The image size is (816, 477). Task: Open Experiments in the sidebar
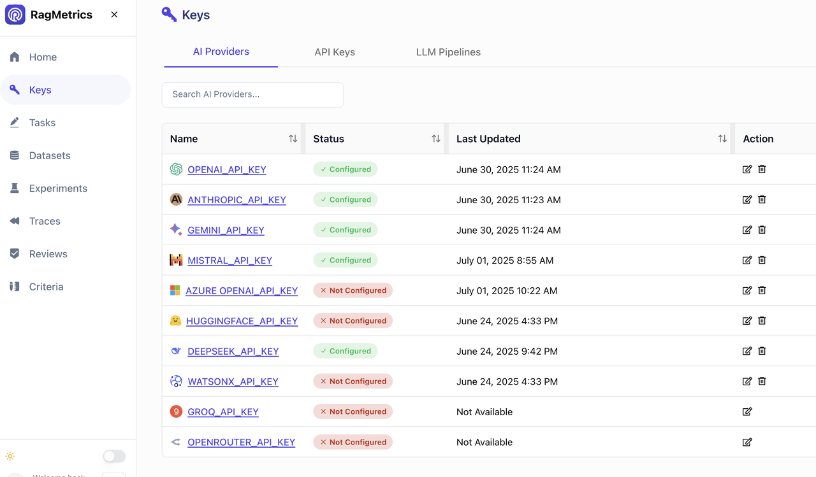click(x=66, y=189)
